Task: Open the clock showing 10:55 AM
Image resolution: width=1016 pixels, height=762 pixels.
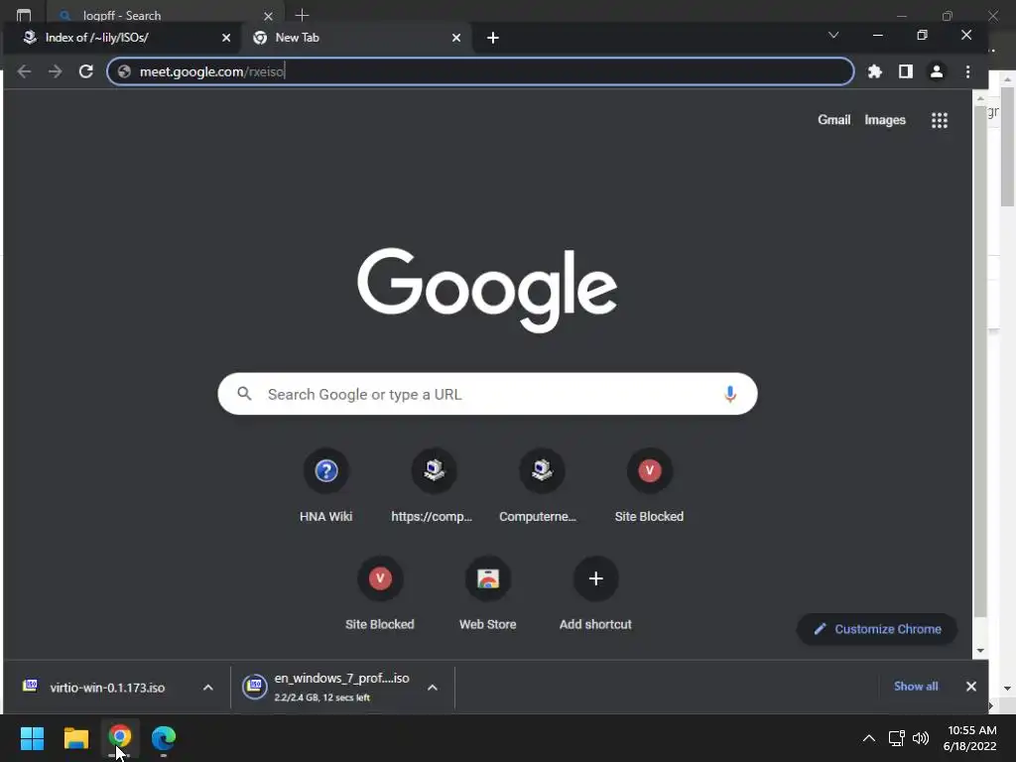Action: 970,738
